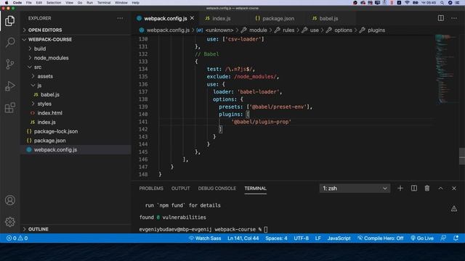
Task: Change encoding via UTF-8 status
Action: point(301,239)
